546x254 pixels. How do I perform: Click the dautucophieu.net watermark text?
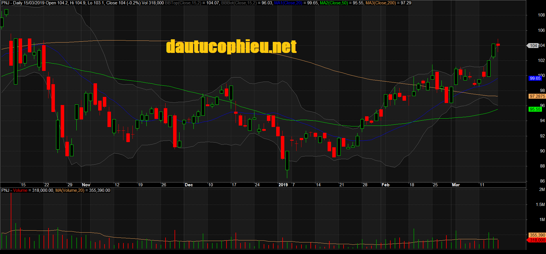coord(231,47)
